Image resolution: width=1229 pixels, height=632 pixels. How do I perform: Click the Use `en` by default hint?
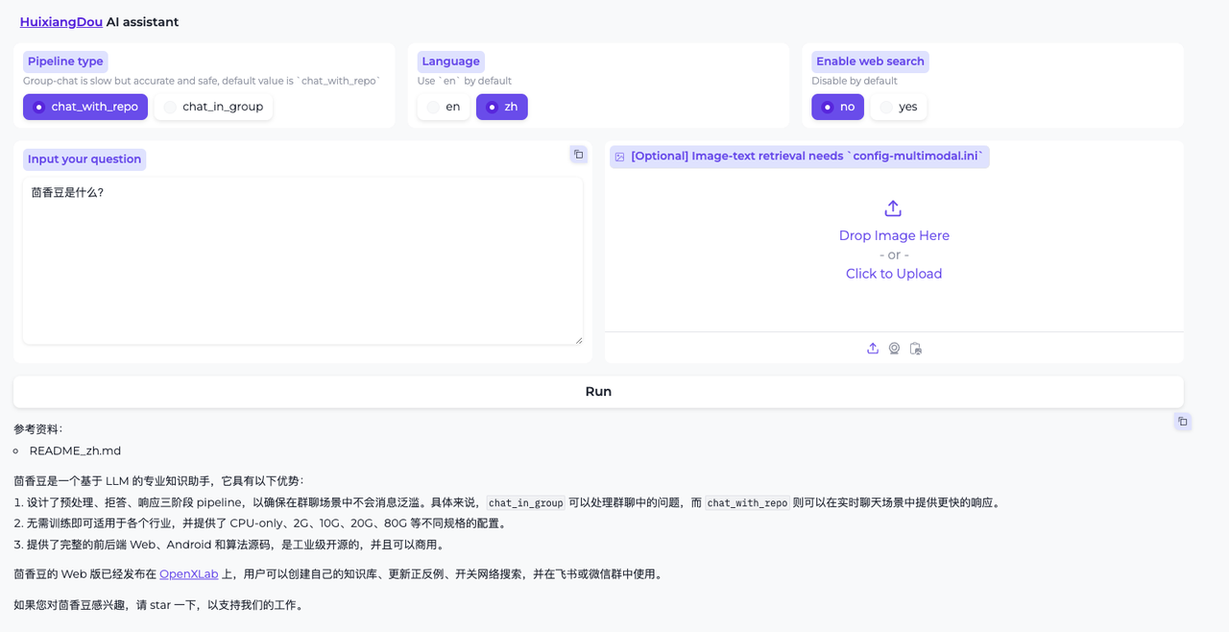465,81
